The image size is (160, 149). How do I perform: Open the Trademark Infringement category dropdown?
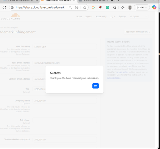(x=138, y=32)
